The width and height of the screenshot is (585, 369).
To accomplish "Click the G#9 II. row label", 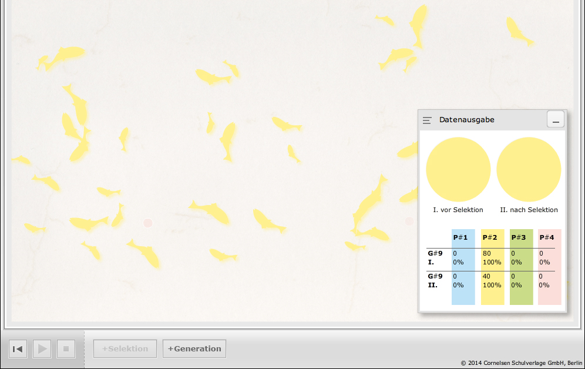I will pyautogui.click(x=435, y=280).
